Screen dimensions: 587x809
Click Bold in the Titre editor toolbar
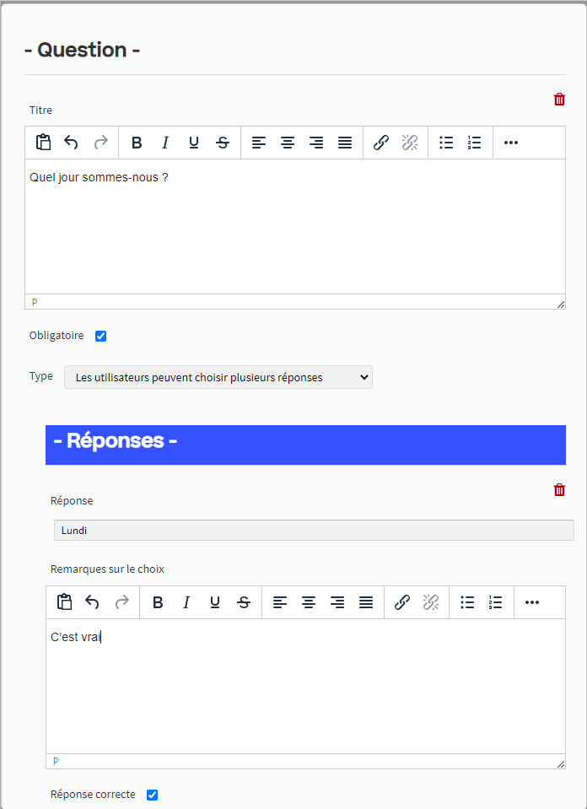pyautogui.click(x=137, y=143)
